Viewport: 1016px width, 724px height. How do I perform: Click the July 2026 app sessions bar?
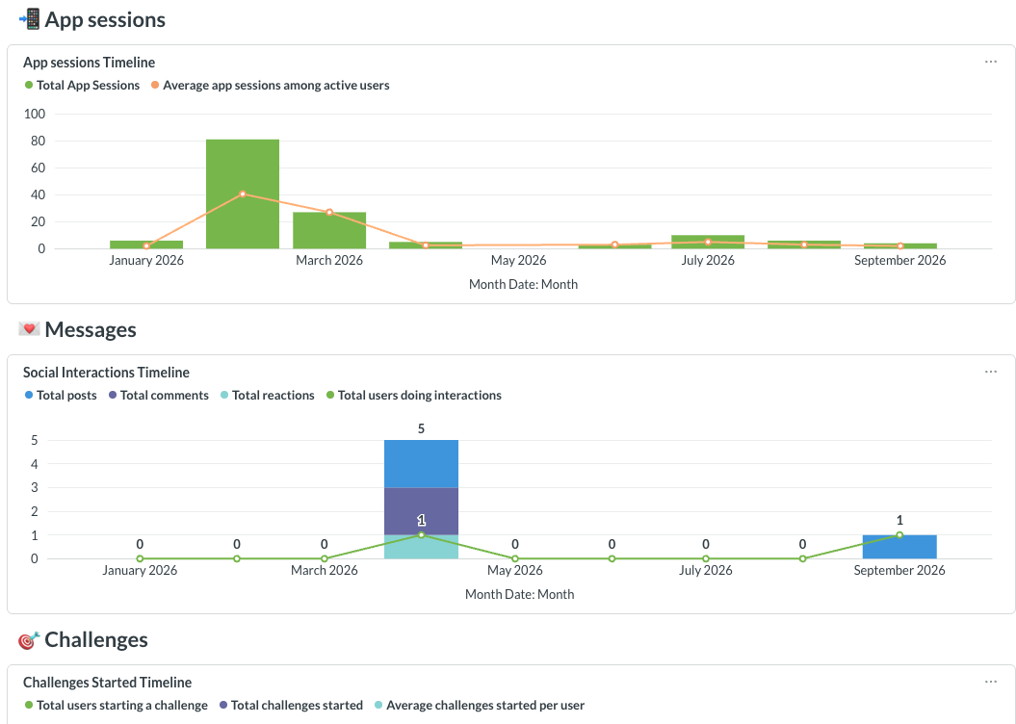pyautogui.click(x=708, y=243)
